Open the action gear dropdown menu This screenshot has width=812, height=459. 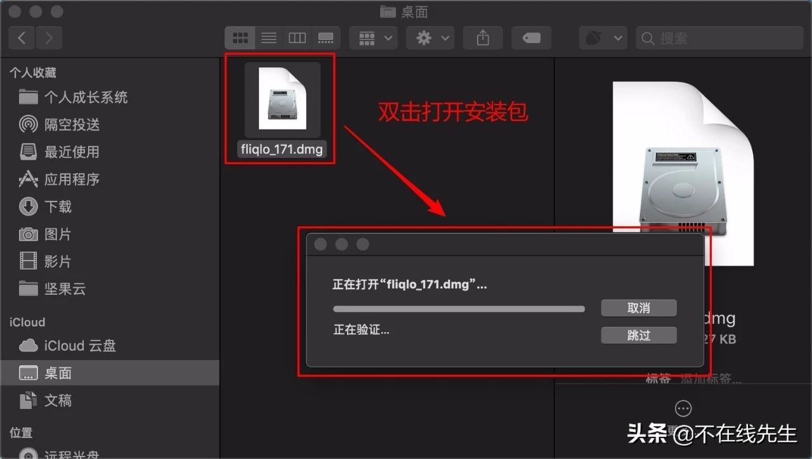click(x=430, y=37)
